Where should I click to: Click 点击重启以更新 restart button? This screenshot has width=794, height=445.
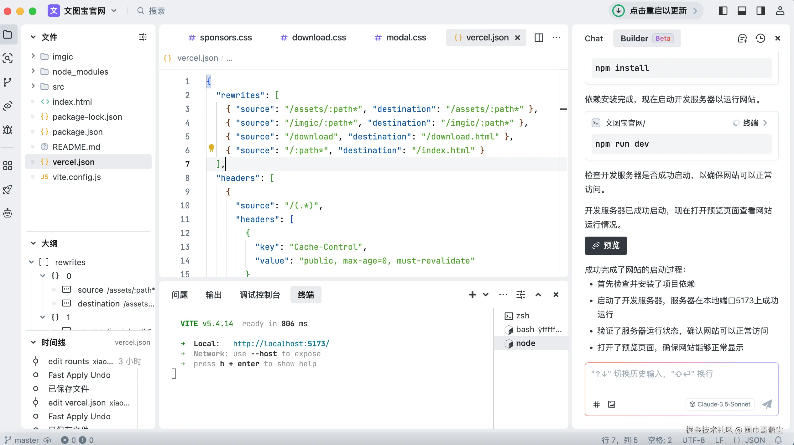point(656,11)
